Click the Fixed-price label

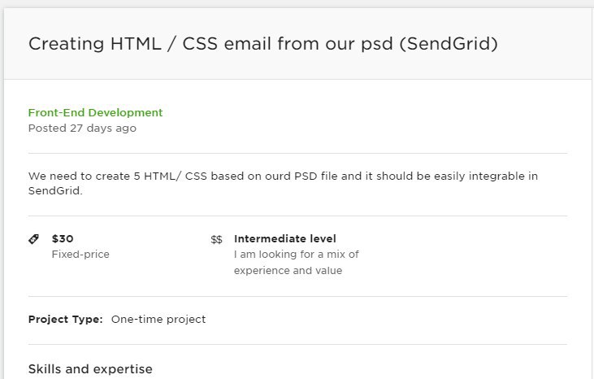[x=80, y=255]
